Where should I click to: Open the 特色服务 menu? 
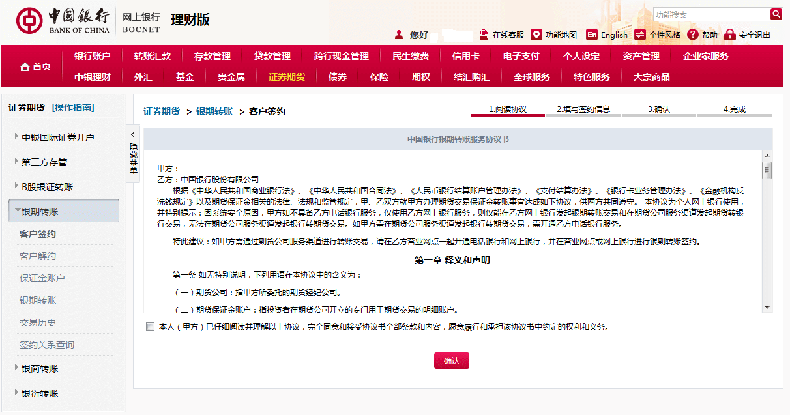[x=592, y=77]
